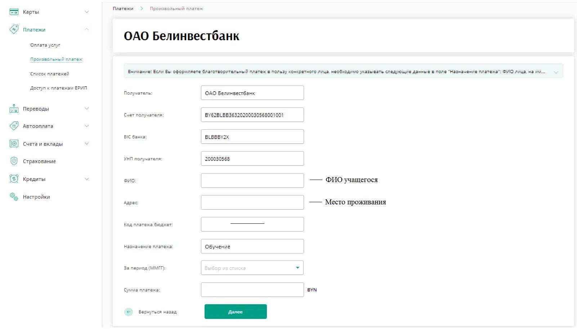Focus the Получатель input field
Screen dimensions: 577x329
[252, 93]
